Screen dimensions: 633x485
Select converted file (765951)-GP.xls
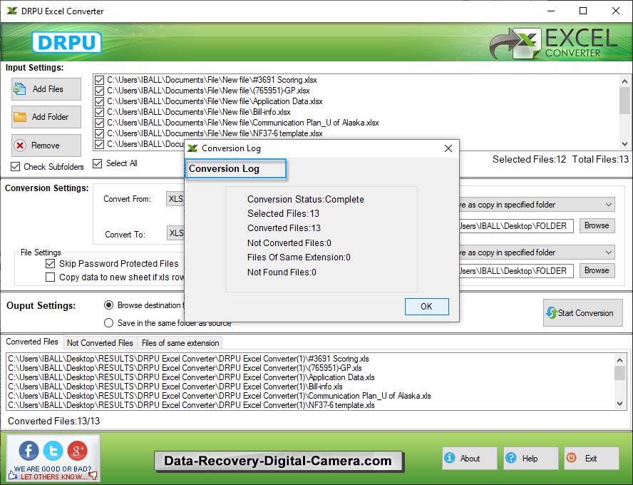tap(185, 368)
